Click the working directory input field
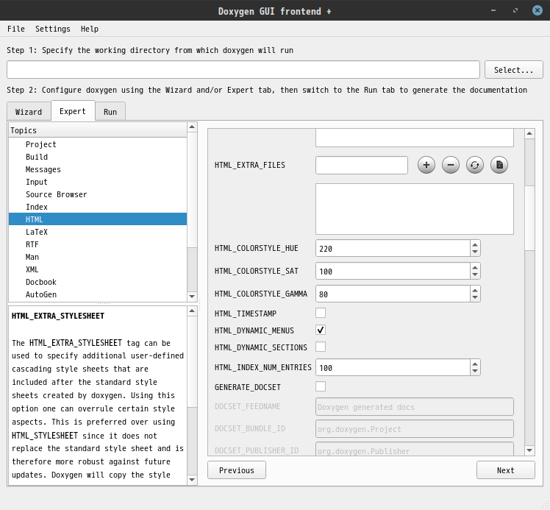Screen dimensions: 550x510 pyautogui.click(x=243, y=70)
